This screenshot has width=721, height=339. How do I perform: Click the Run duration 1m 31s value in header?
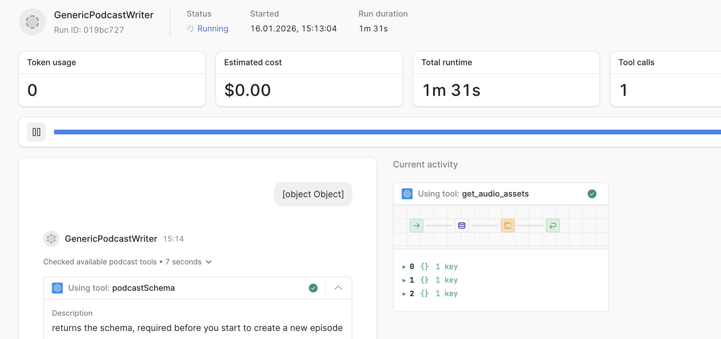373,29
